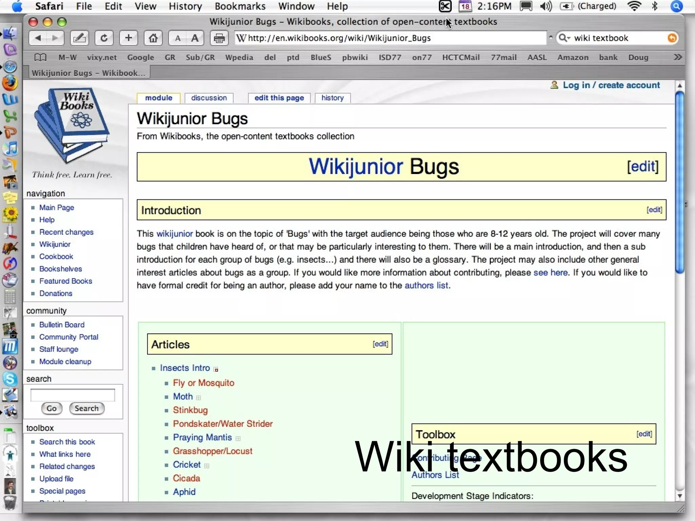Add bookmark with the plus icon
This screenshot has height=521, width=695.
[129, 38]
